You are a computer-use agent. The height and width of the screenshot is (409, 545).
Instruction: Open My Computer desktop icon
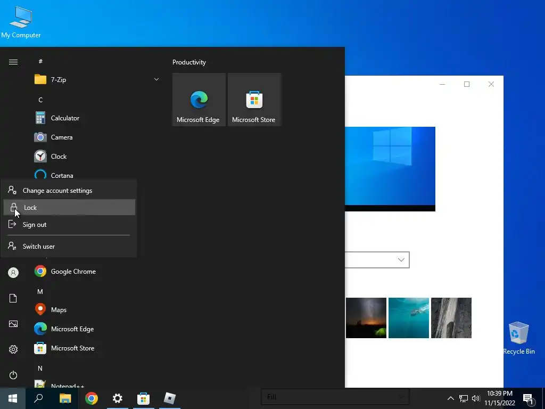click(21, 22)
